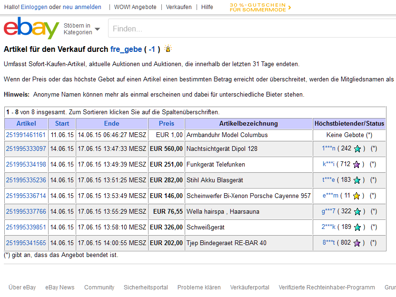Click purple star next to bidder 8***t
The height and width of the screenshot is (297, 396).
[357, 243]
